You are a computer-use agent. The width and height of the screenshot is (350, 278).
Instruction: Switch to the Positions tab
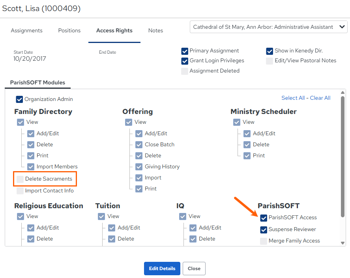click(x=69, y=31)
